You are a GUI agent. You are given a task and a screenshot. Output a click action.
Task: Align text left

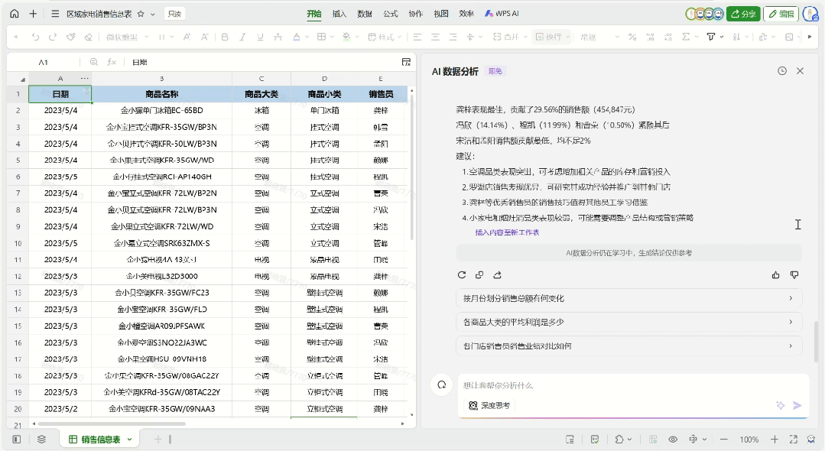click(417, 37)
